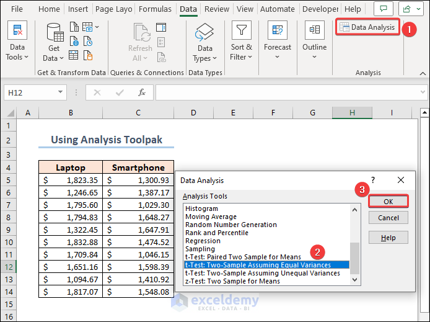The height and width of the screenshot is (322, 430).
Task: Open the Comments pane icon
Action: pyautogui.click(x=384, y=9)
